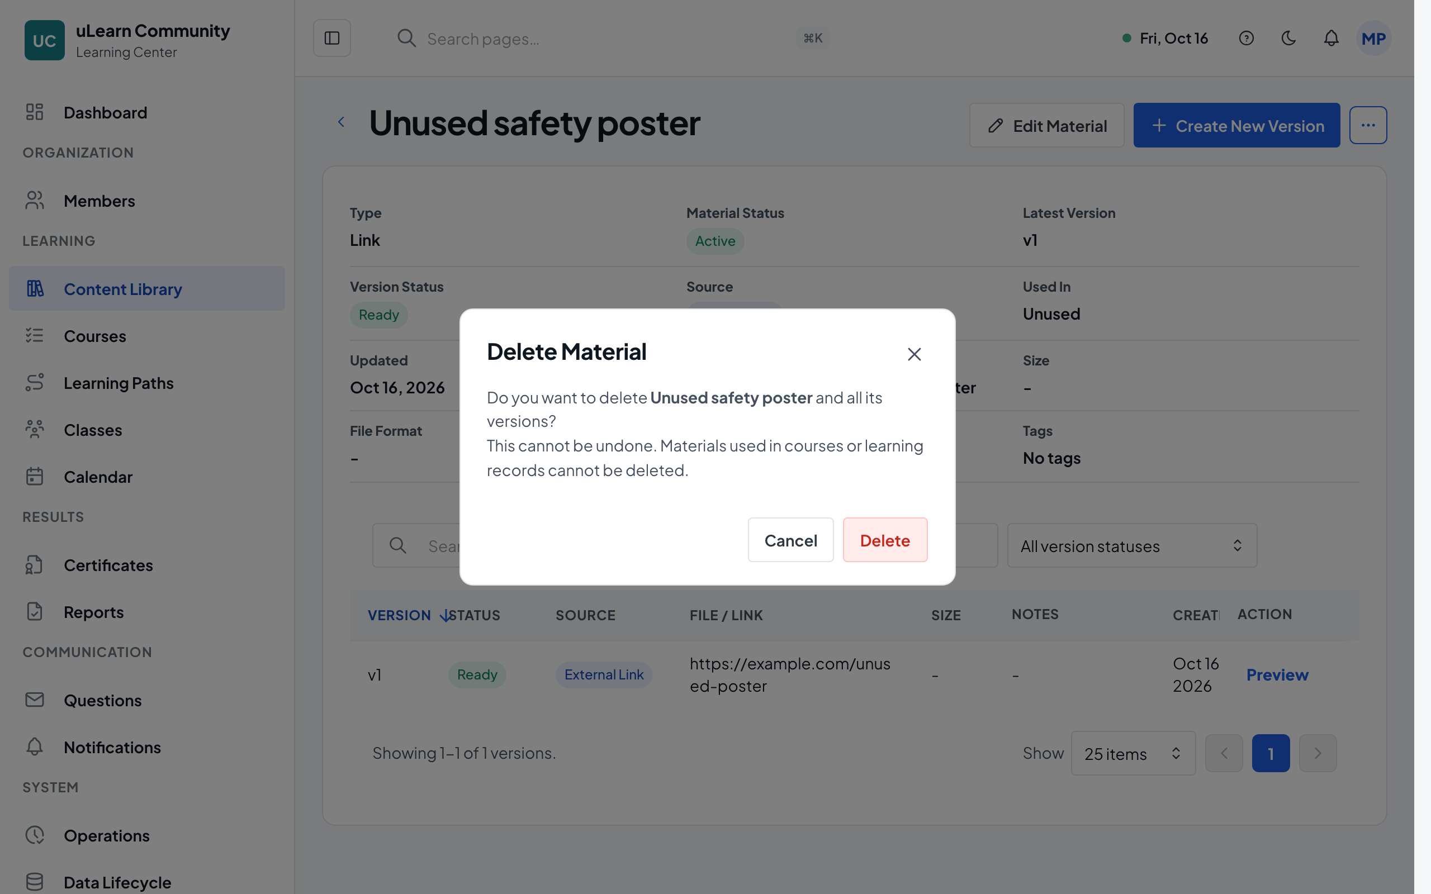Open the more options ellipsis button
1431x894 pixels.
point(1368,125)
